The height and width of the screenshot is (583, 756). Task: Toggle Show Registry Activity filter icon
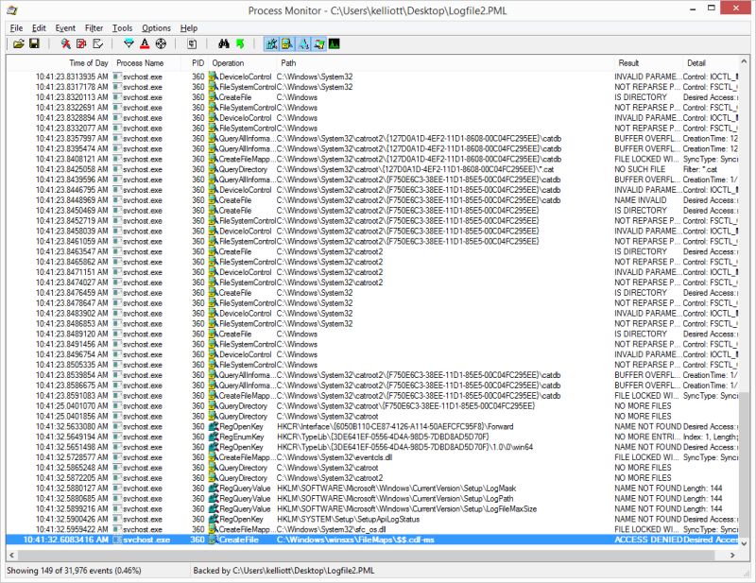click(x=271, y=43)
